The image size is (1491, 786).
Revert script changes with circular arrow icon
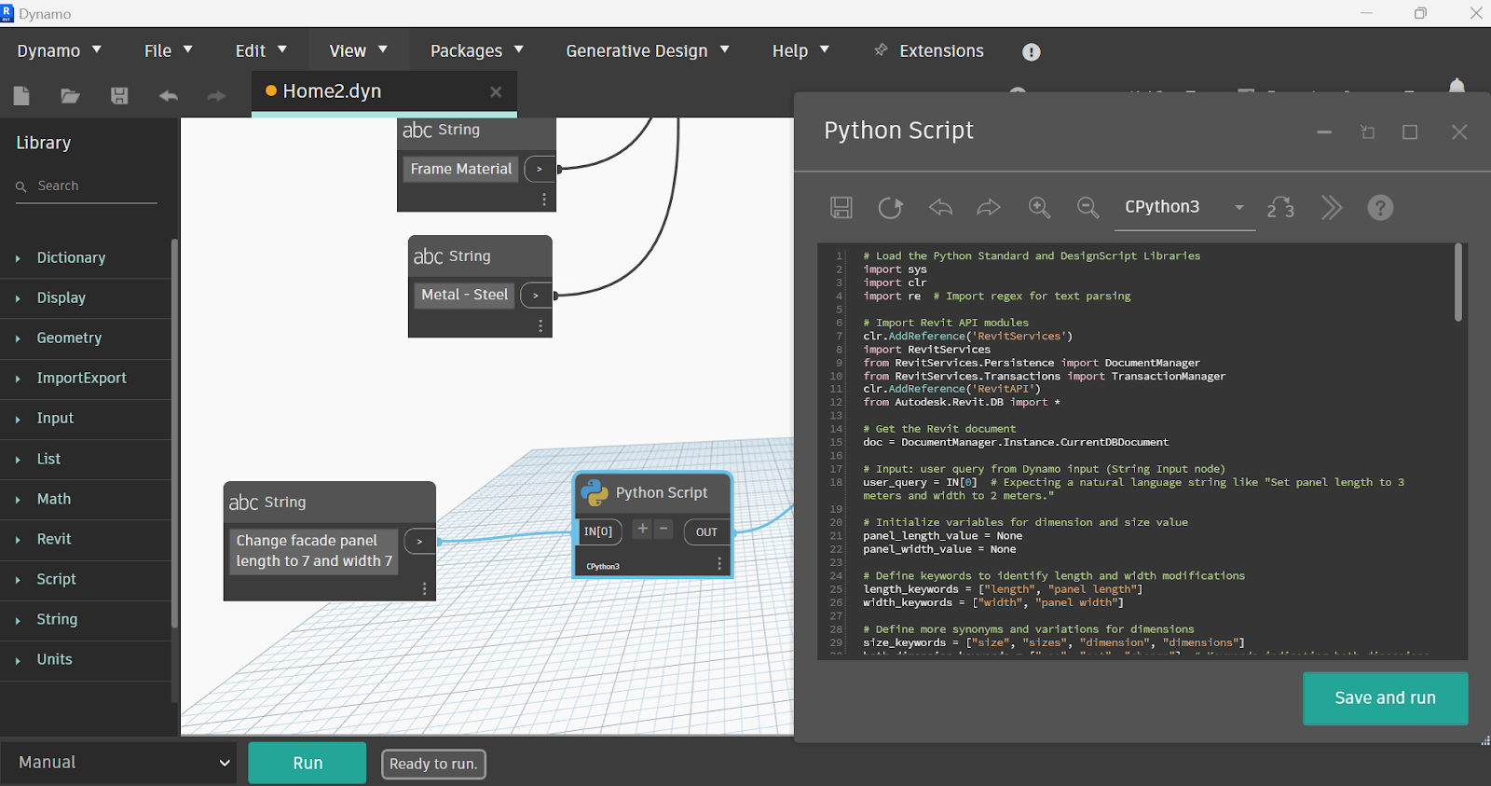click(891, 207)
